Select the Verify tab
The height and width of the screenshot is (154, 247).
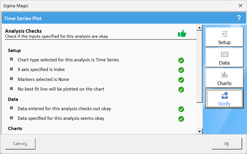pyautogui.click(x=224, y=98)
